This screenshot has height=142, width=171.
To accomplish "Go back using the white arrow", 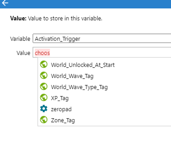I will coord(5,3).
